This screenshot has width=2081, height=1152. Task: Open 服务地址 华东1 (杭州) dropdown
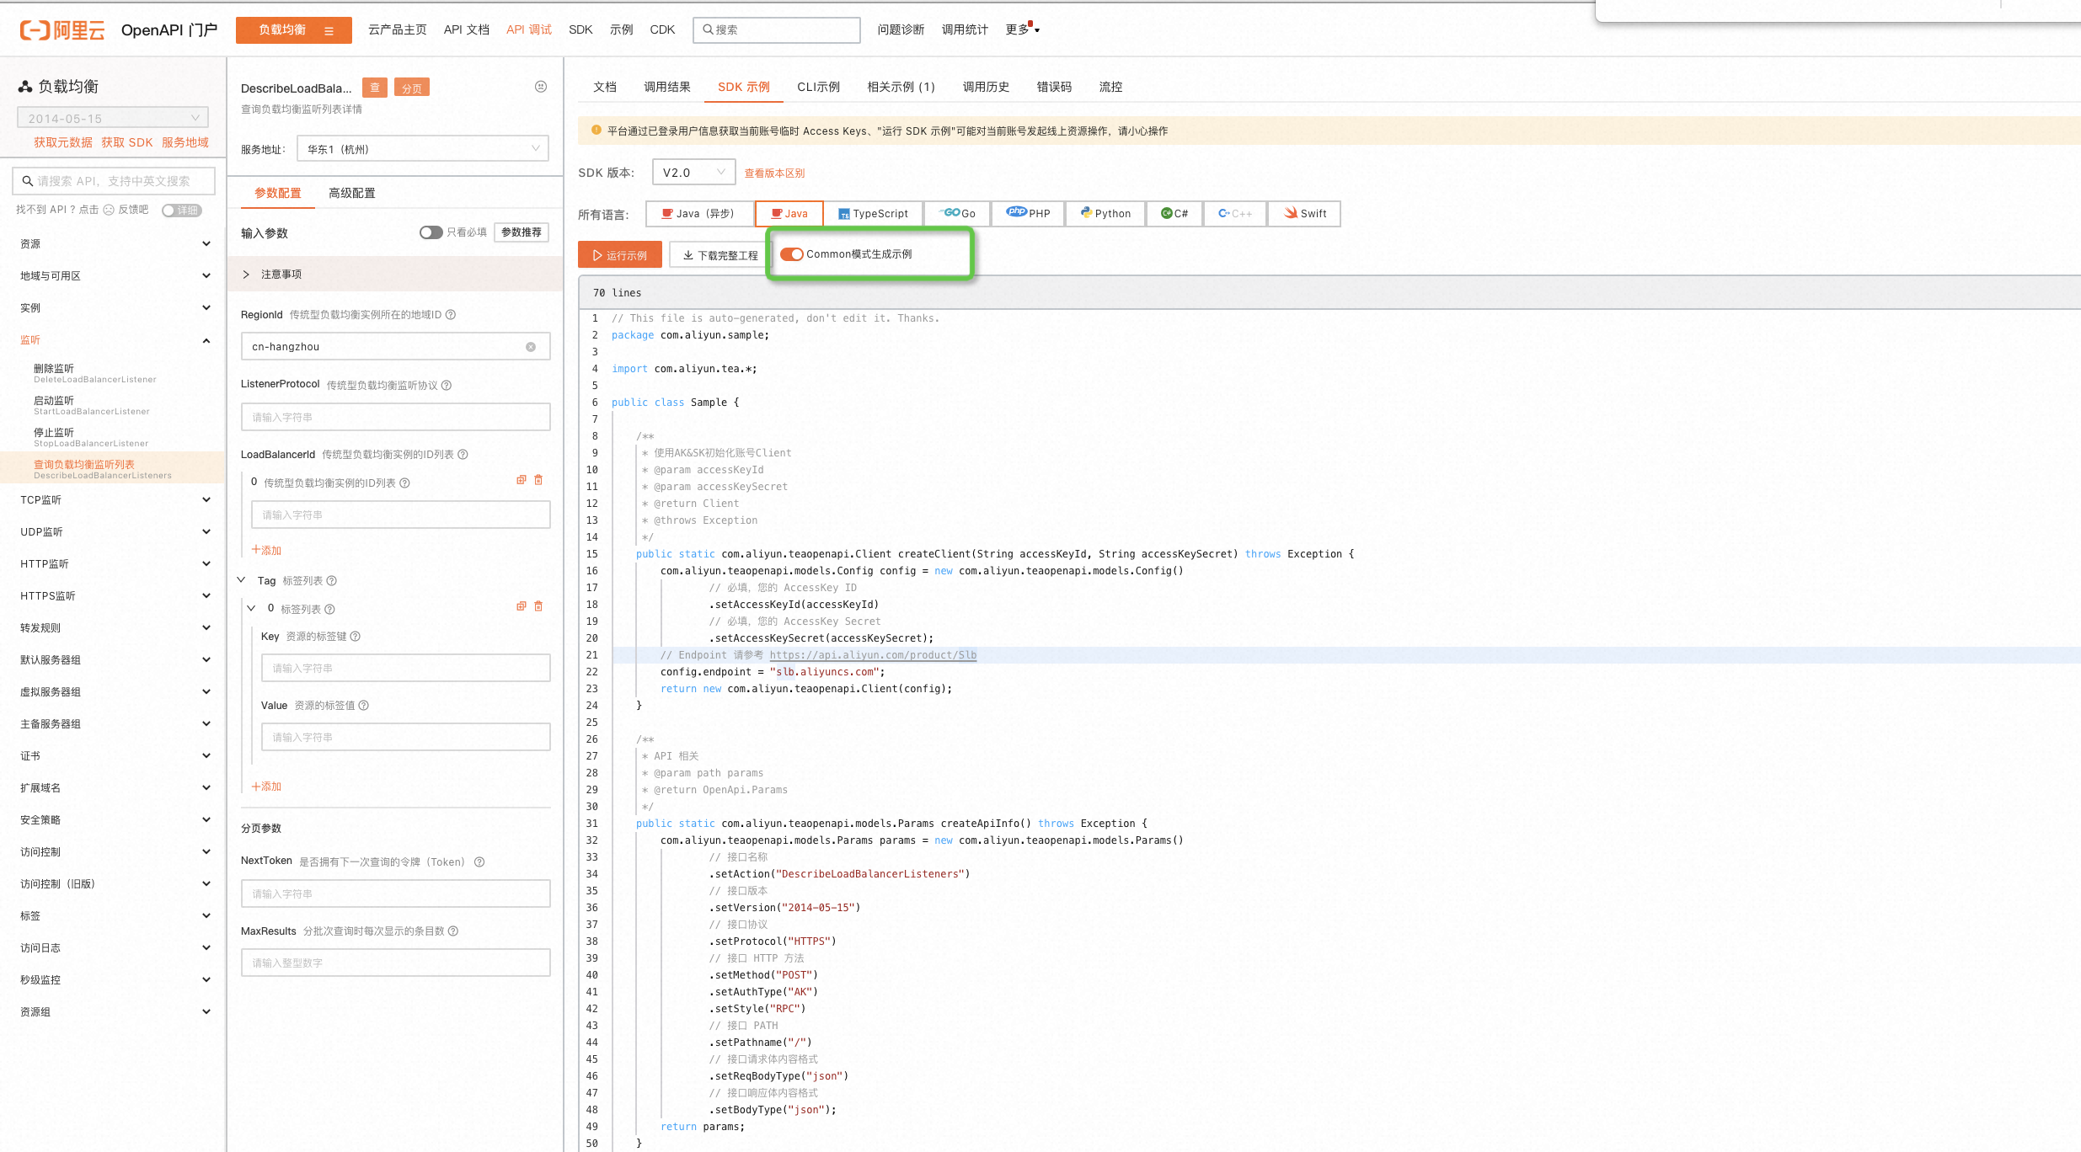(423, 149)
